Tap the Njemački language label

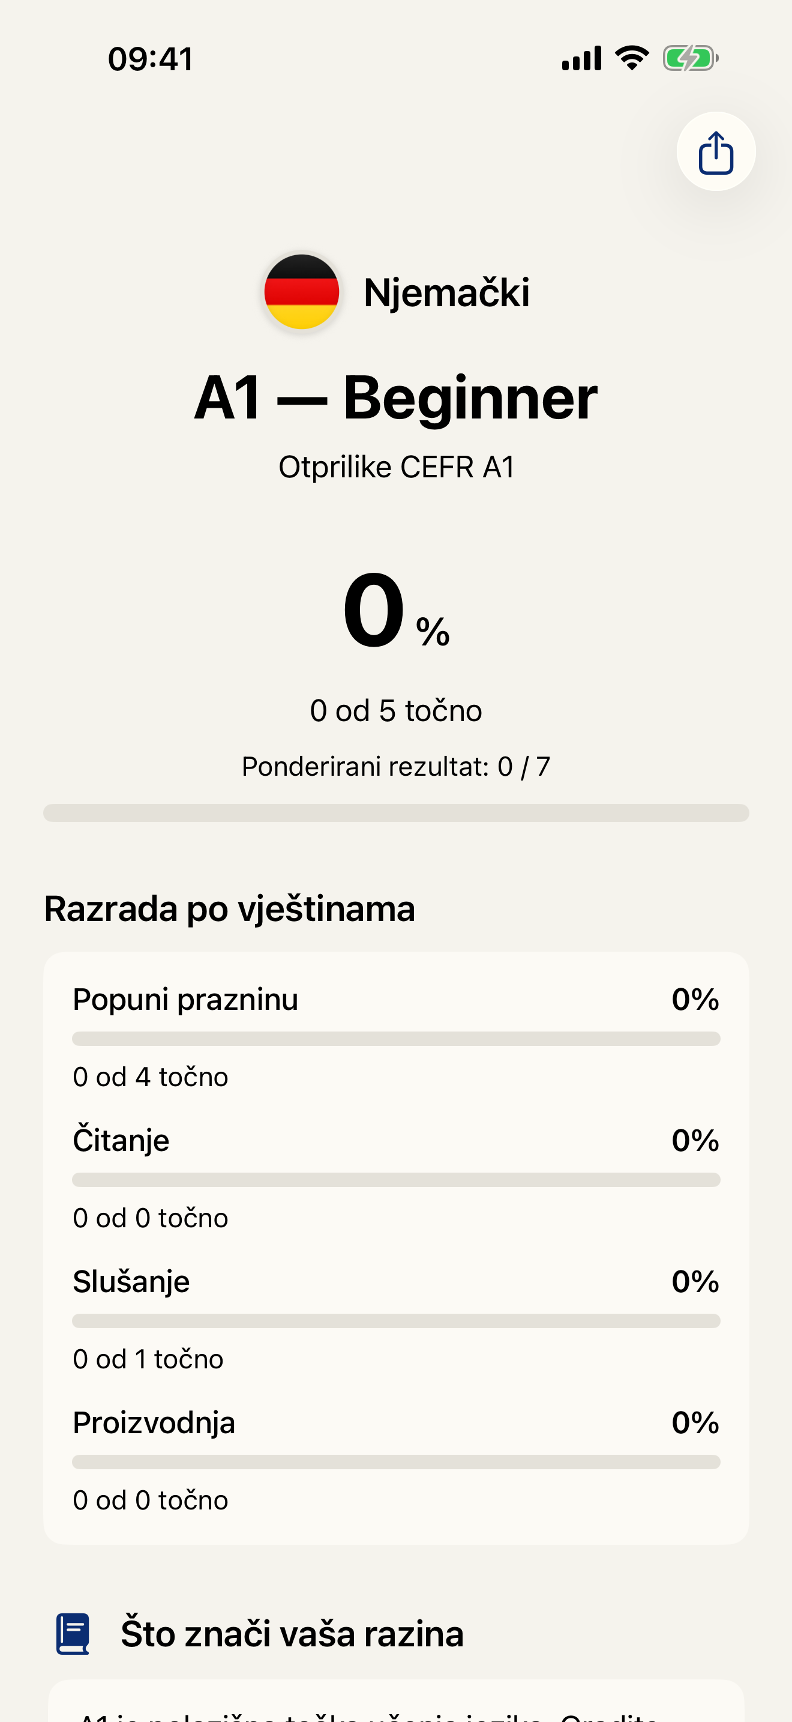point(446,292)
